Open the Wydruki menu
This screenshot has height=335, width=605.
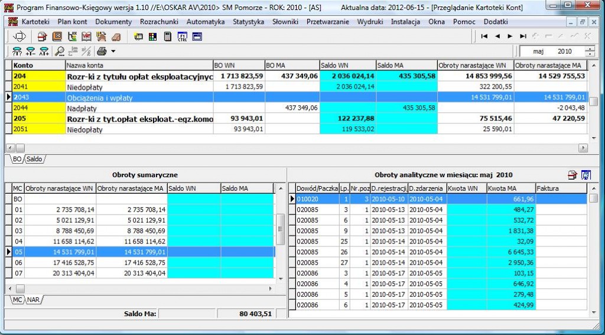point(370,22)
